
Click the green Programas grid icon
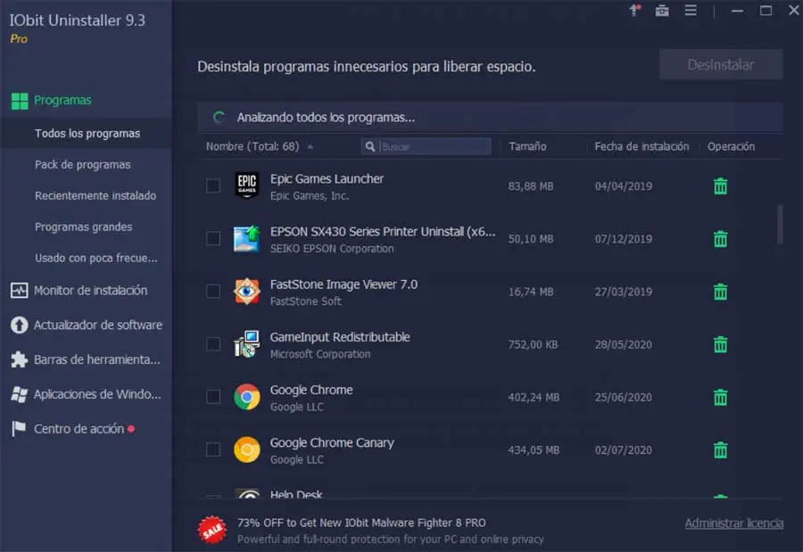tap(20, 101)
